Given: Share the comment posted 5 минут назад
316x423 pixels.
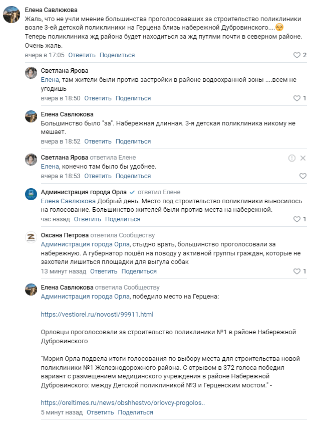Looking at the screenshot, I should point(135,412).
